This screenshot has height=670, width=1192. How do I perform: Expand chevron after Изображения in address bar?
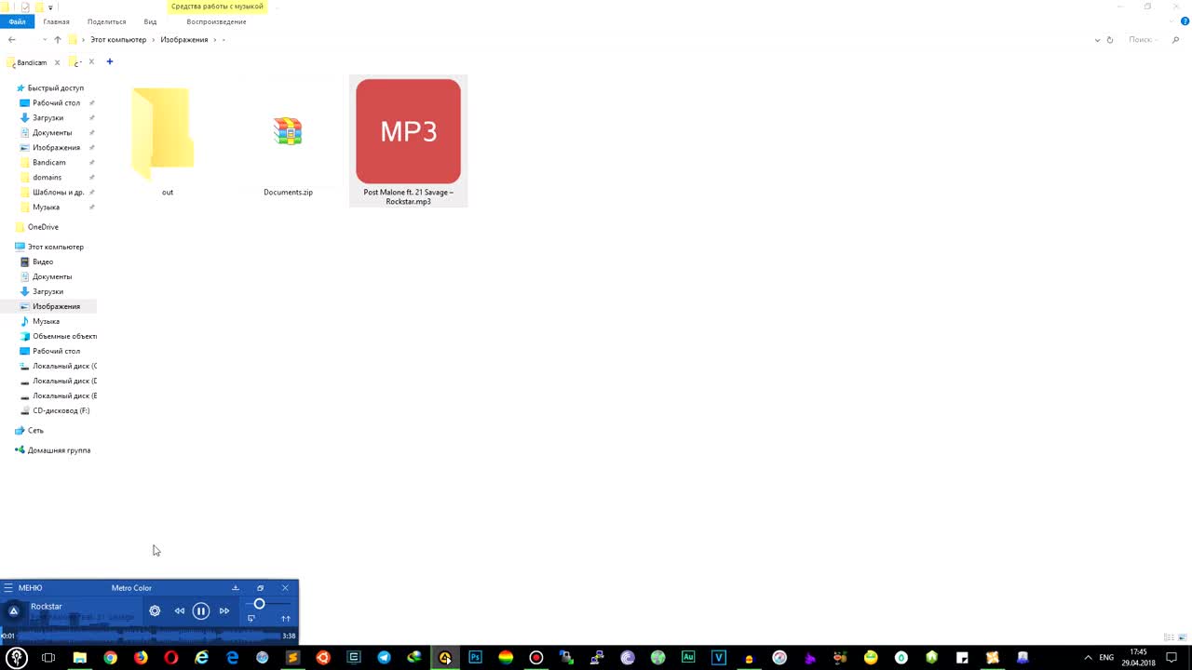215,40
